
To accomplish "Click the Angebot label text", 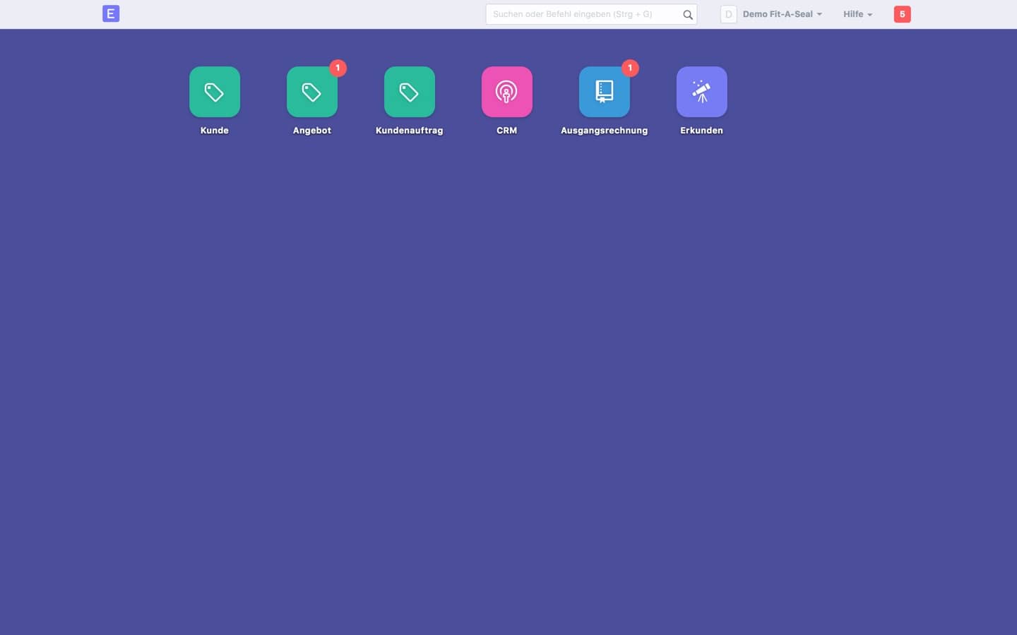I will click(312, 131).
